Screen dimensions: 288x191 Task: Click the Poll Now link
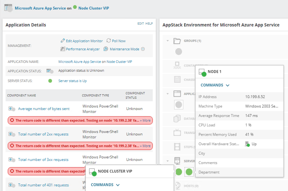(x=119, y=41)
